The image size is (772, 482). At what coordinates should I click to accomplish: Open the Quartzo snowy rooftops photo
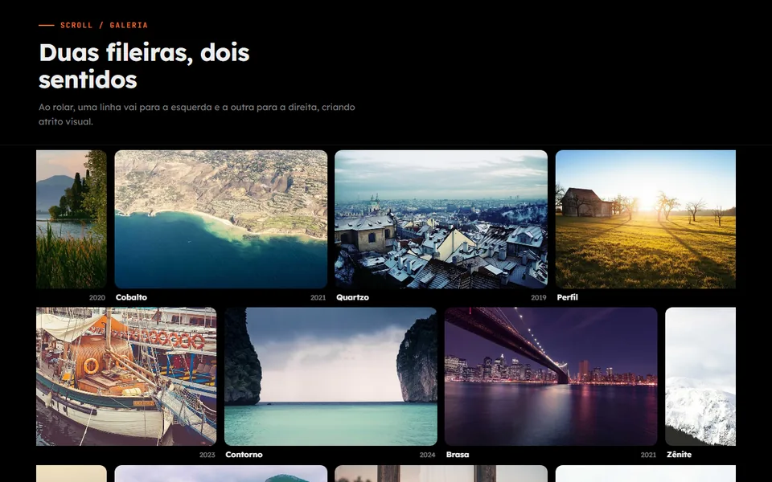tap(441, 219)
